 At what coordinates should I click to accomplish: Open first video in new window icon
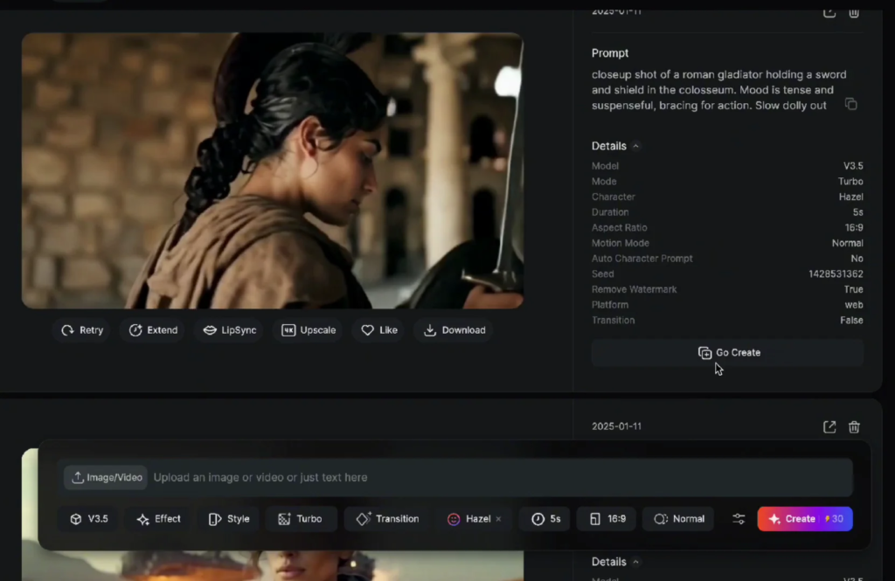[829, 12]
